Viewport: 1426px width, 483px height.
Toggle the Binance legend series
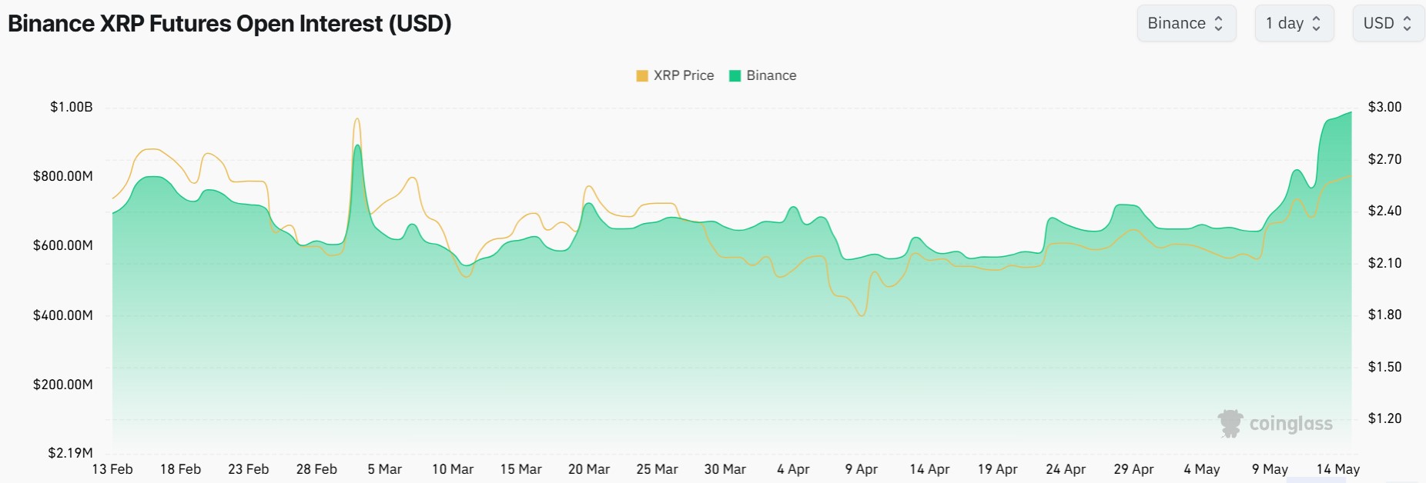(762, 75)
